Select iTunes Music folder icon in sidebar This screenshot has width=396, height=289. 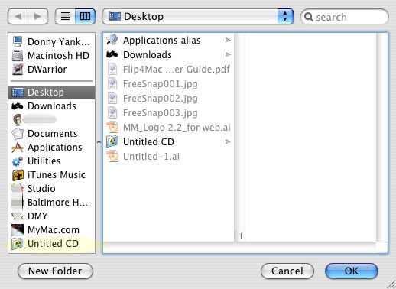pos(18,175)
